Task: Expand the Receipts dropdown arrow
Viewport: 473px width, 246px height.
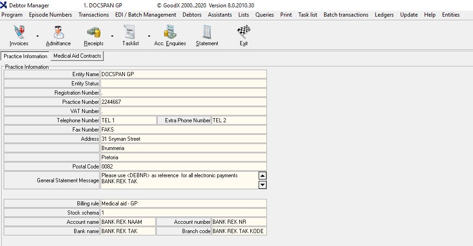Action: coord(112,36)
